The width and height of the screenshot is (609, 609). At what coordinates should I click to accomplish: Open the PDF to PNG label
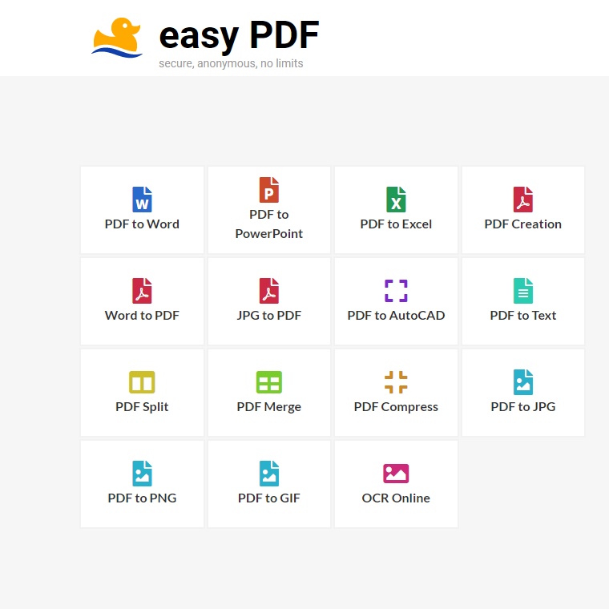tap(142, 498)
